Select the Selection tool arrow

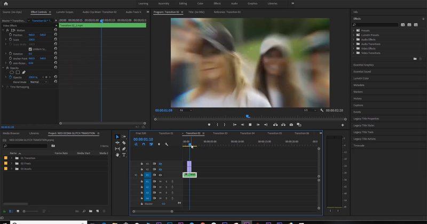[x=118, y=137]
